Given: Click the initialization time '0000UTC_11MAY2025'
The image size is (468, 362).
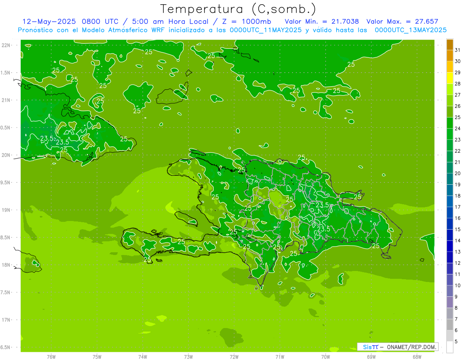Looking at the screenshot, I should (x=266, y=30).
